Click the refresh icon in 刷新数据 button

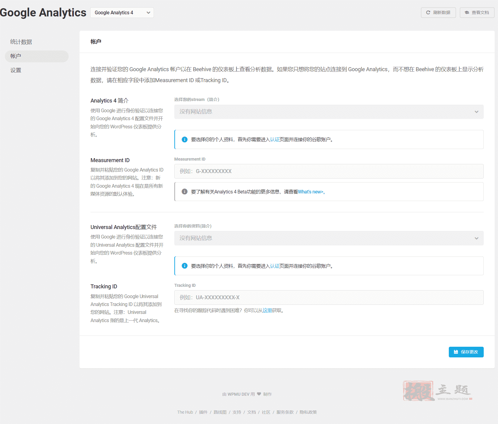point(428,12)
